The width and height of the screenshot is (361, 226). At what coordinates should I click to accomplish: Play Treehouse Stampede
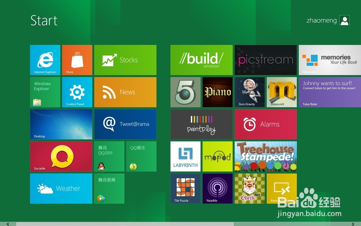pyautogui.click(x=266, y=156)
